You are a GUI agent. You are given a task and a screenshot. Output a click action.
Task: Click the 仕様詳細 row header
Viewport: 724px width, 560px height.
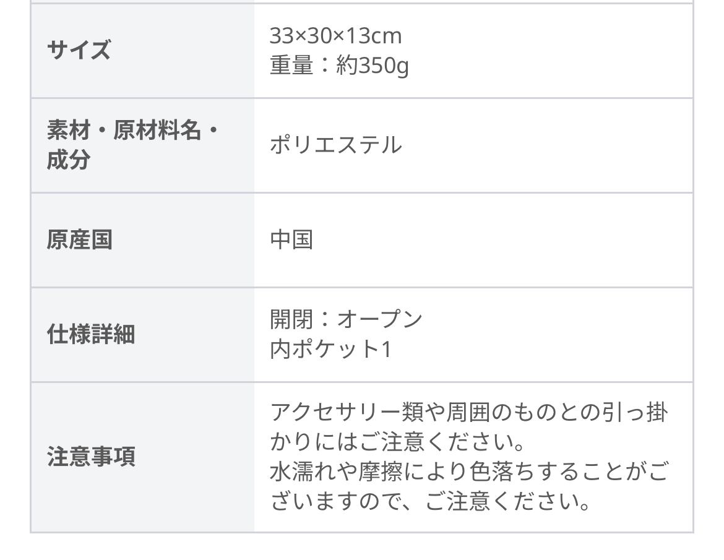90,335
